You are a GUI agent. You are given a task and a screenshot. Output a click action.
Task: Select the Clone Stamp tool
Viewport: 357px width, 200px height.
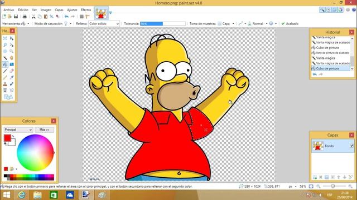(5, 84)
